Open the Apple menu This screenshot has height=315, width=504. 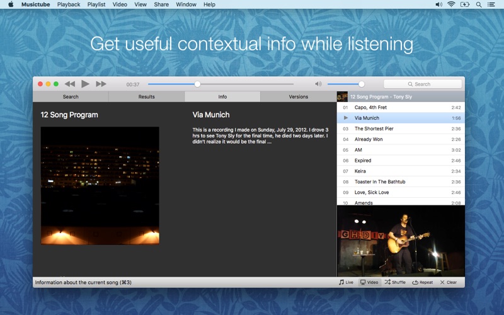coord(11,4)
